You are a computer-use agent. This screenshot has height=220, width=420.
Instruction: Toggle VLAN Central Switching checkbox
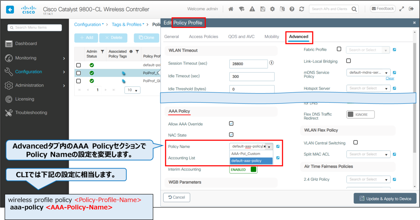pos(356,143)
